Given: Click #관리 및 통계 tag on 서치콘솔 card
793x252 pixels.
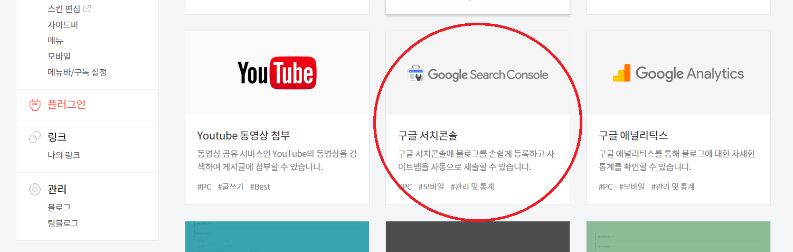Looking at the screenshot, I should [x=472, y=186].
